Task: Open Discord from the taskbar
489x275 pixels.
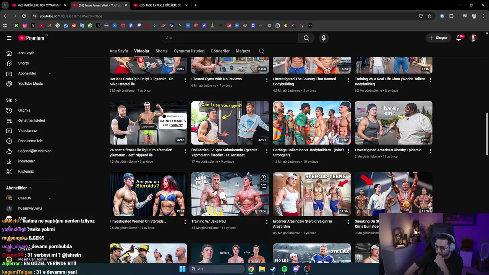Action: [296, 269]
